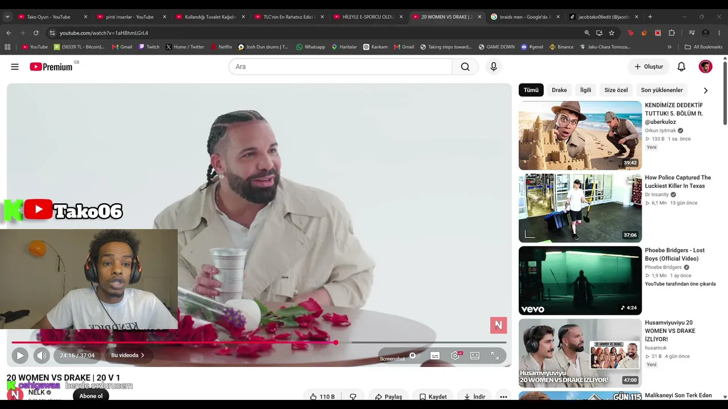Click the address bar URL
The height and width of the screenshot is (409, 728).
pyautogui.click(x=104, y=33)
